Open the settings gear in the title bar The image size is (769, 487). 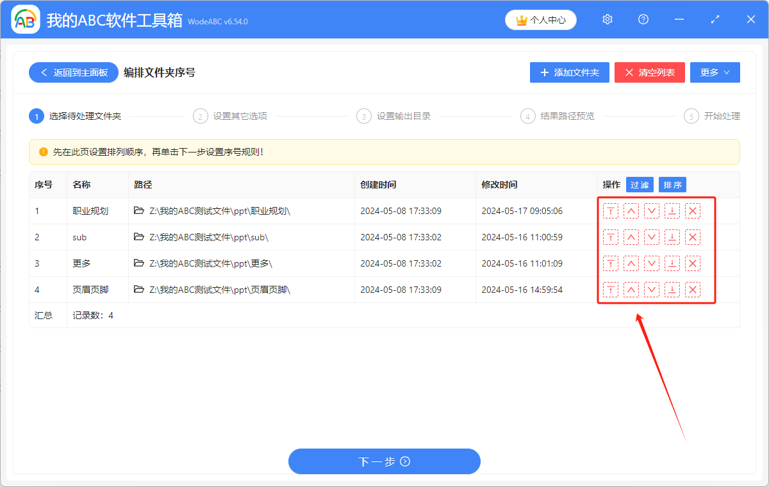point(607,19)
